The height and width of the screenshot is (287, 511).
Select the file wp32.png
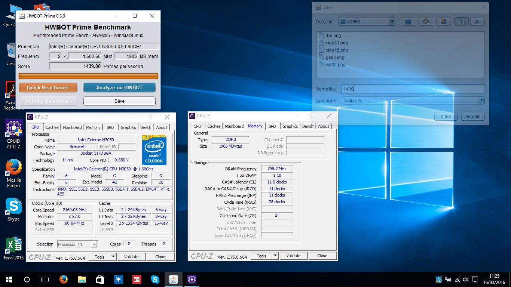pyautogui.click(x=332, y=65)
